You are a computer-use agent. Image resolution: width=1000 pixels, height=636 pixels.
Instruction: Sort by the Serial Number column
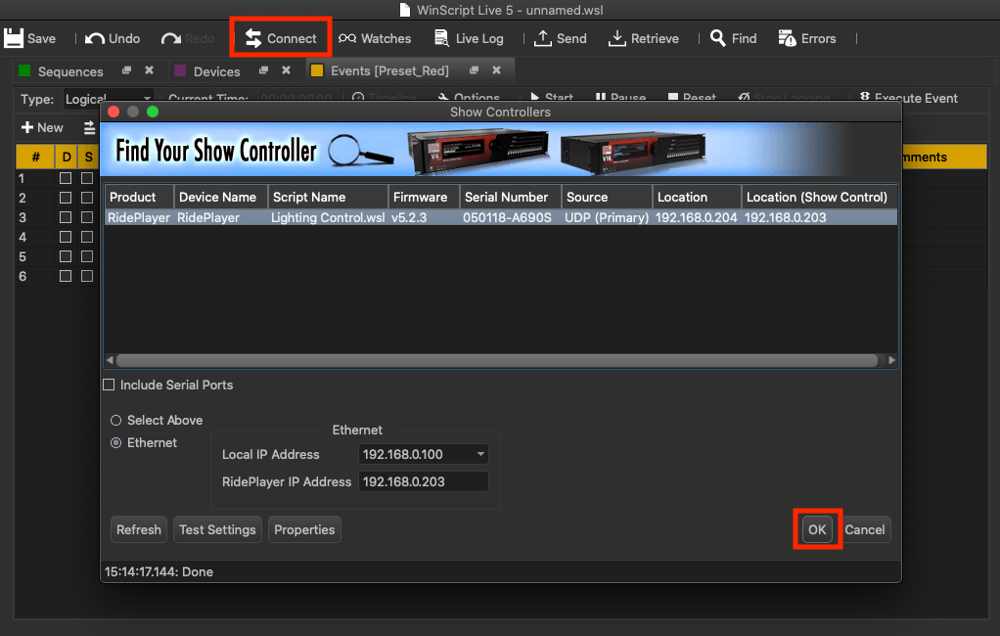point(510,197)
